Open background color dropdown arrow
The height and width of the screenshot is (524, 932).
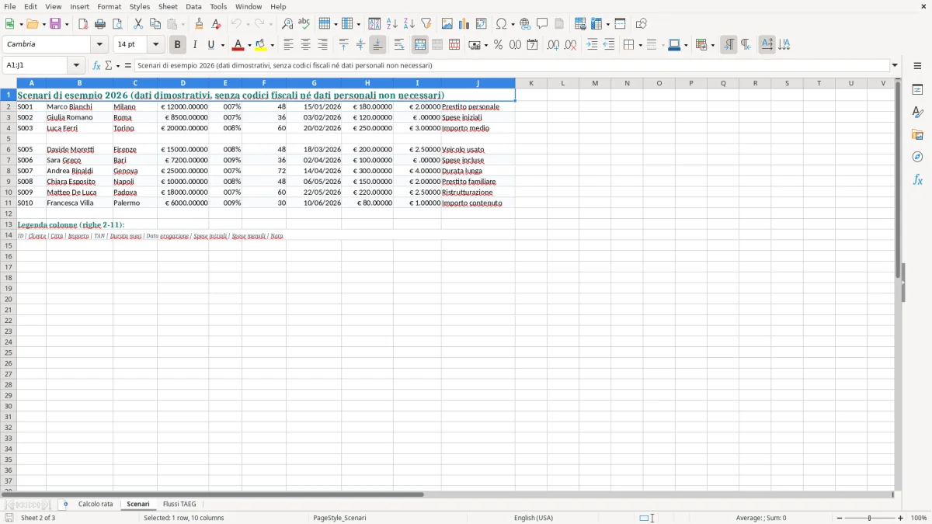coord(272,45)
